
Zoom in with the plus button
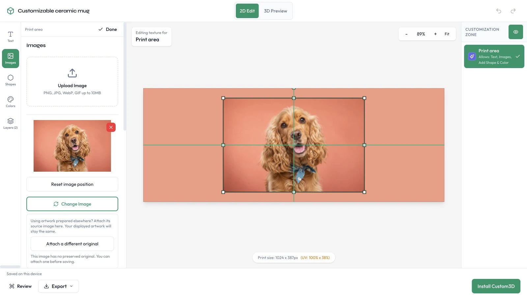point(435,34)
